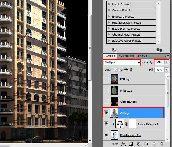Create new fill or adjustment layer
Screen dimensions: 172x147
[138, 144]
